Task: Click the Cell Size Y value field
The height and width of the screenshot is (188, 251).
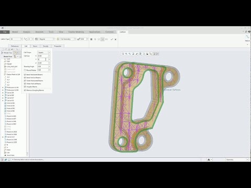Action: [43, 60]
